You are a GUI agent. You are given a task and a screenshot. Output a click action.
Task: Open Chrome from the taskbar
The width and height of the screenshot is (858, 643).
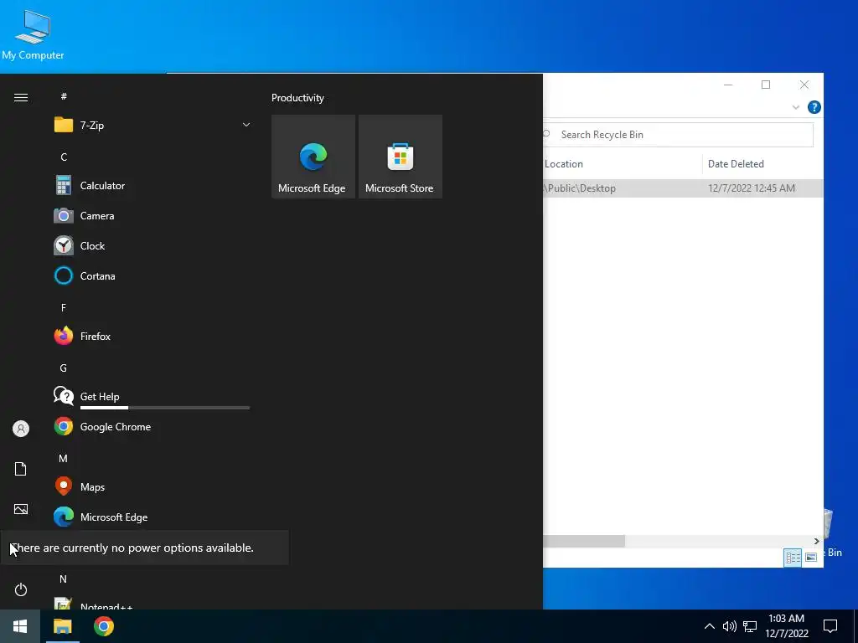(x=103, y=626)
